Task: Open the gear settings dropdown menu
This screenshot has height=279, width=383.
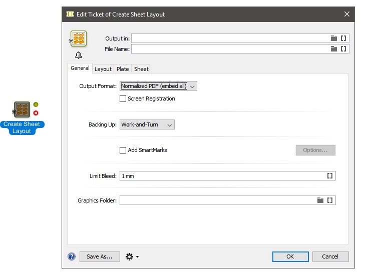Action: coord(132,256)
